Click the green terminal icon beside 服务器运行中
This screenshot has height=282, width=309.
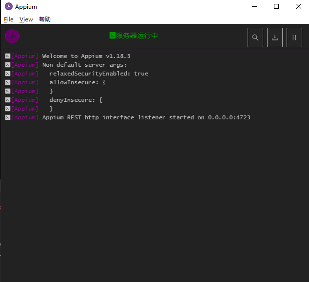point(113,36)
